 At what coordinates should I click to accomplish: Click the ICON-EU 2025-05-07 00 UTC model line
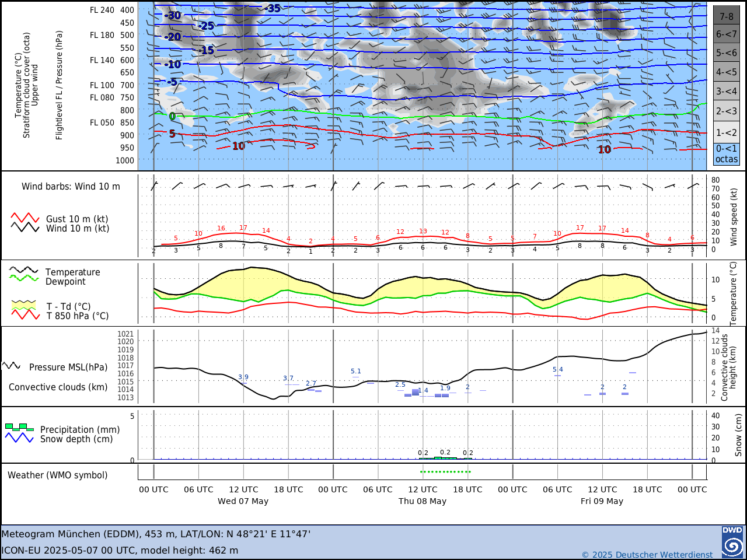120,550
